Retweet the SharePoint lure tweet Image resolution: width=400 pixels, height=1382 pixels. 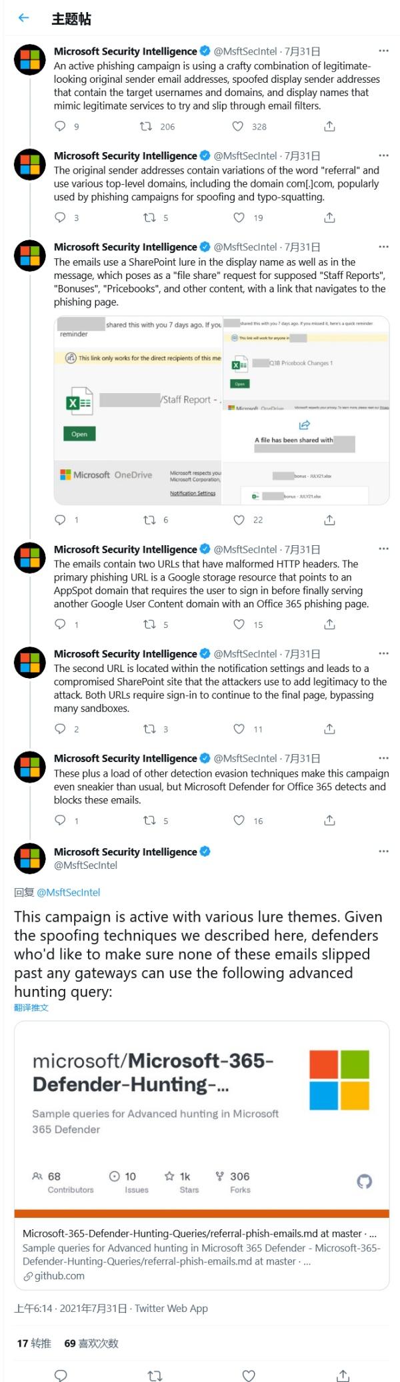(150, 520)
